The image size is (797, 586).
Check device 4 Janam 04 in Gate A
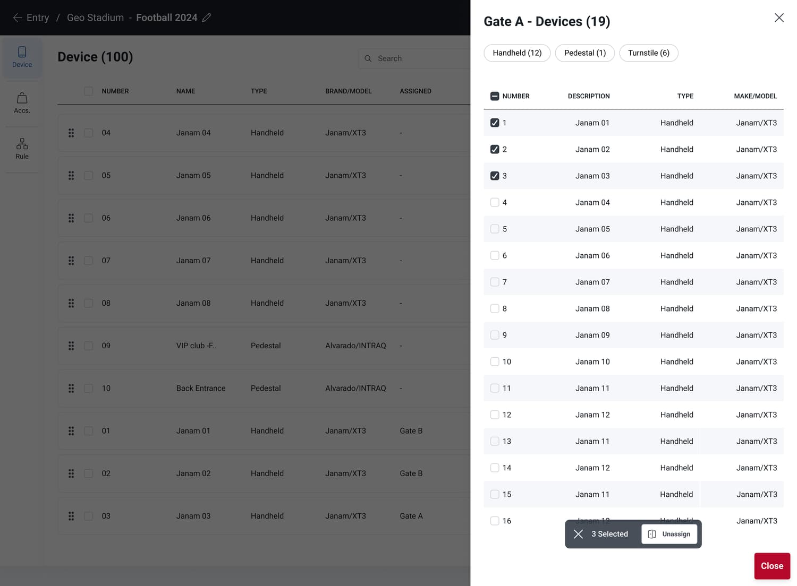495,202
